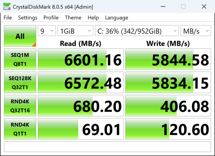Viewport: 215px width, 156px height.
Task: Click the SEQ1M write result 5844.58
Action: pos(168,59)
